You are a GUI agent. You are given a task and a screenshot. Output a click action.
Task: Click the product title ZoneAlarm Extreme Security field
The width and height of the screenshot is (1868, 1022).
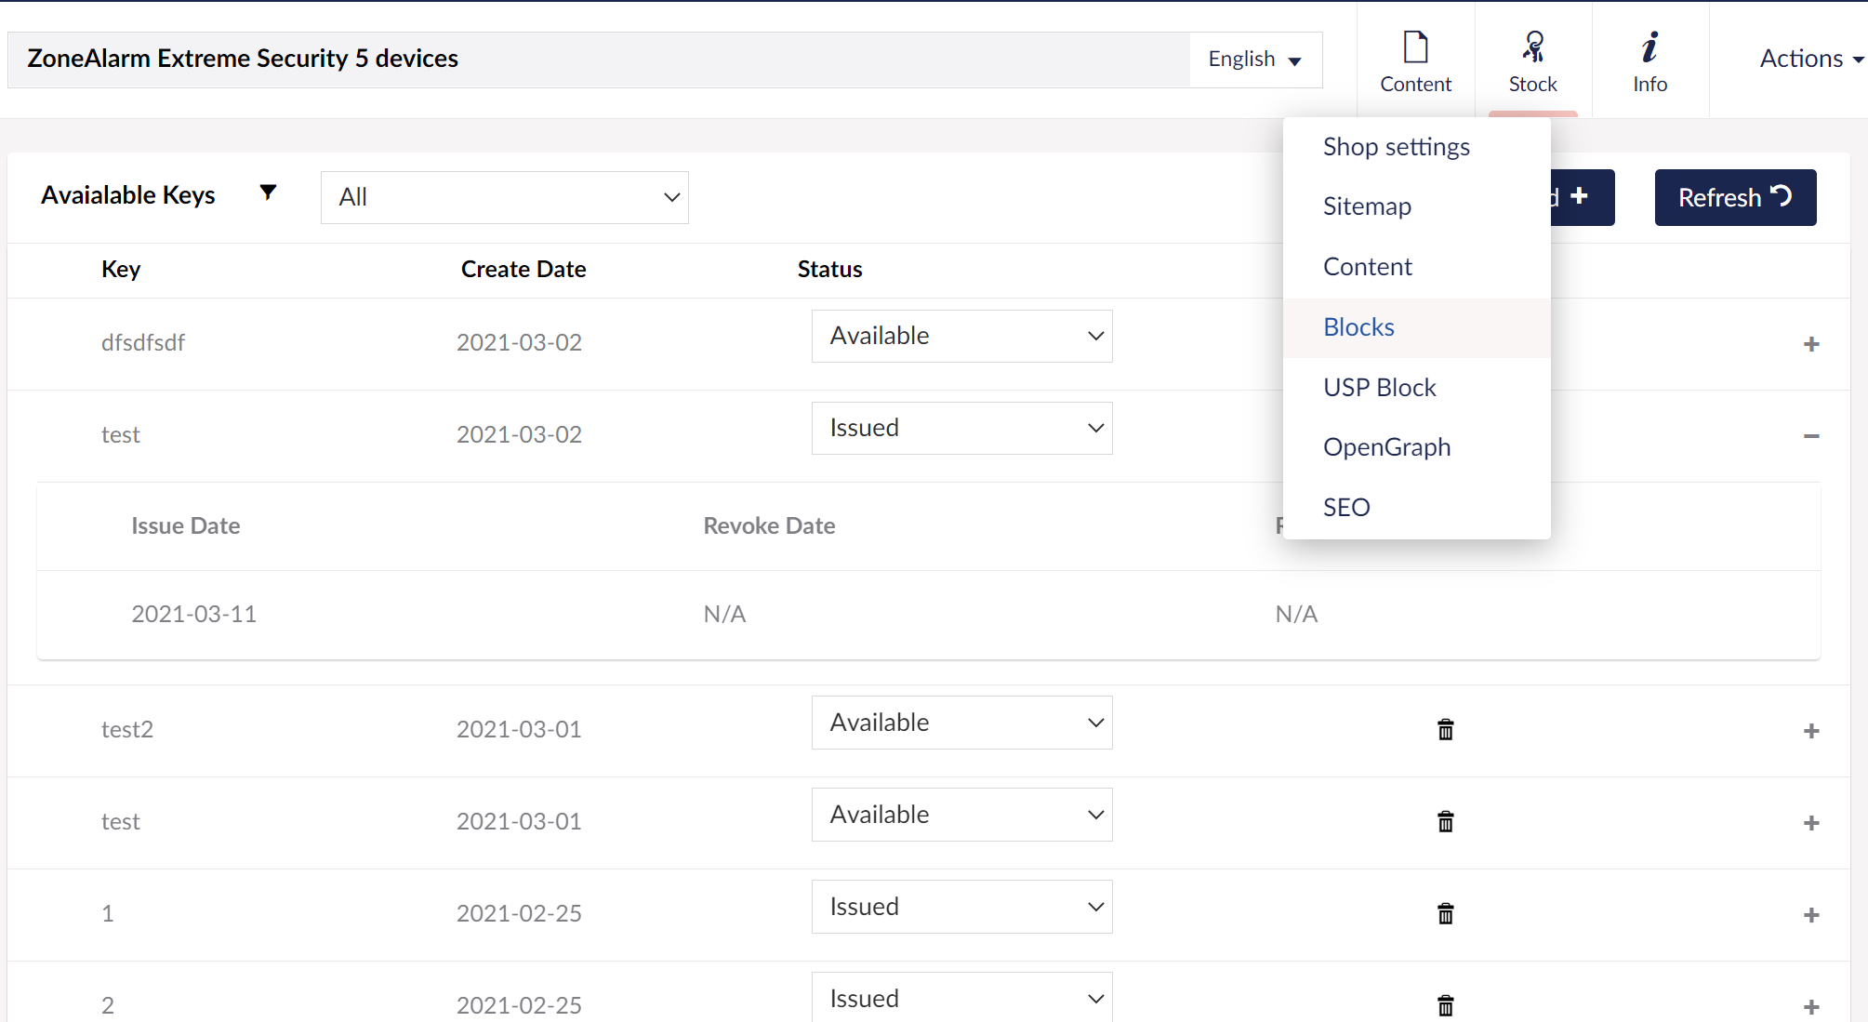[599, 60]
